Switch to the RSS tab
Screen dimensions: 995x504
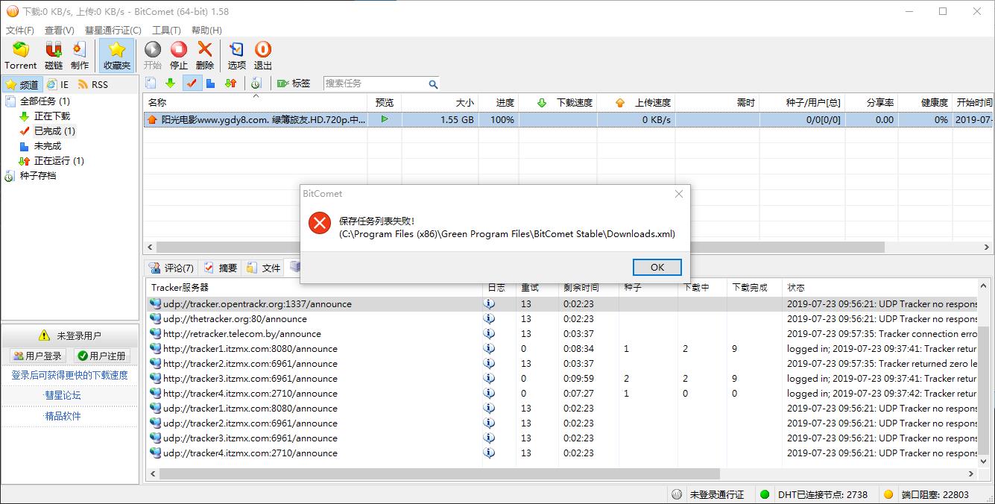(93, 84)
